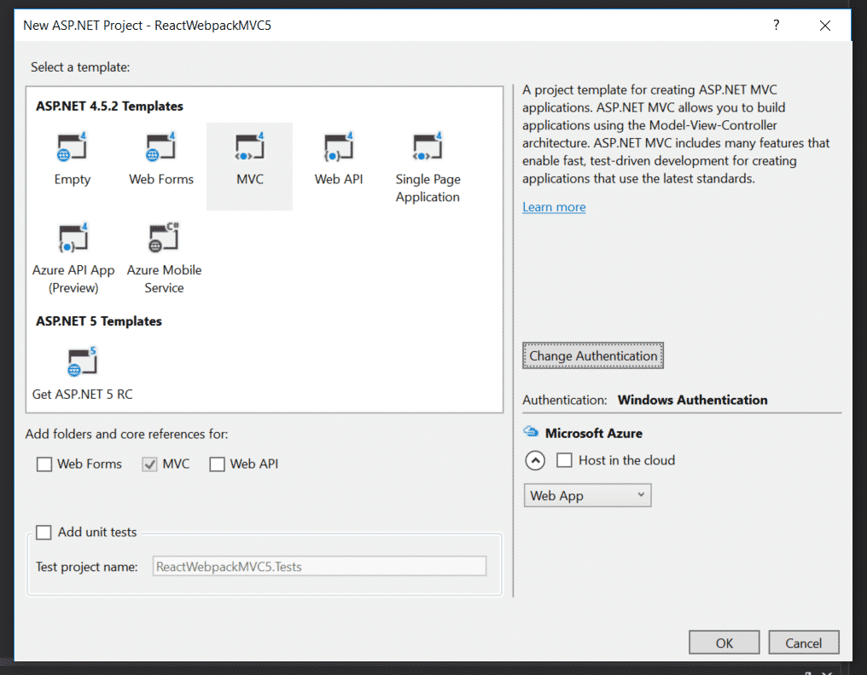Check the Add unit tests option
The image size is (867, 675).
(44, 532)
